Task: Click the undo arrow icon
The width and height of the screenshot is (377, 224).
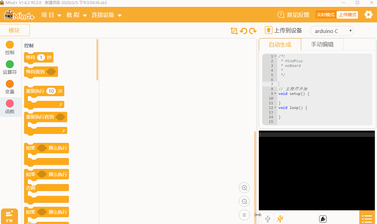Action: (244, 31)
